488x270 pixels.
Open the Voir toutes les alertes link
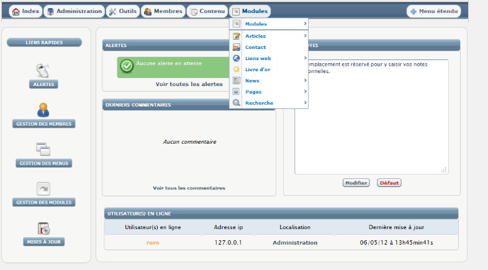pyautogui.click(x=189, y=84)
